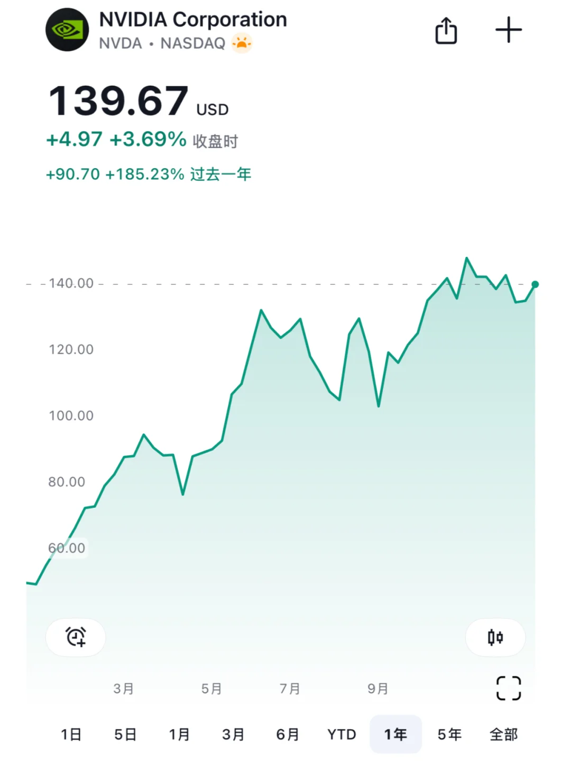571x761 pixels.
Task: Tap the NVIDIA logo icon
Action: pos(67,30)
